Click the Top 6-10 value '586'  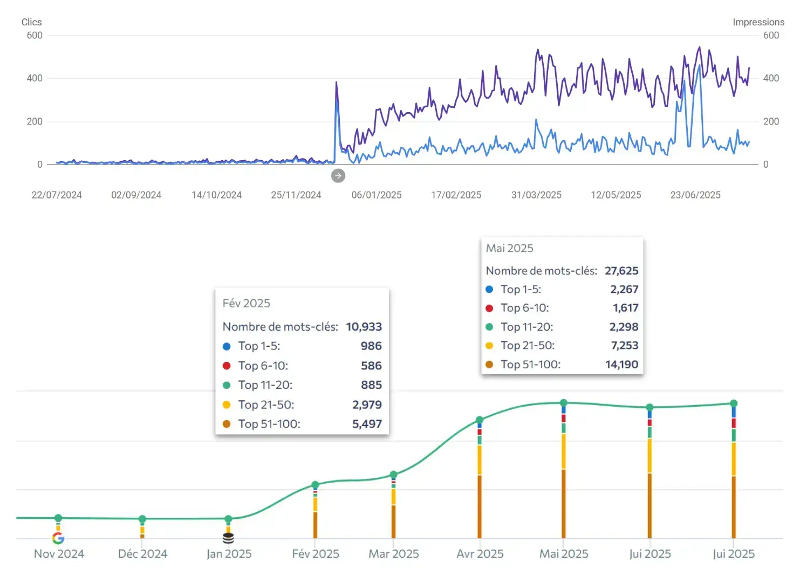371,366
